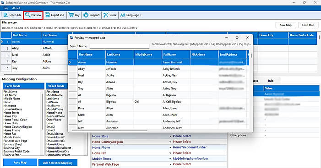Click the Load Map button
Image resolution: width=321 pixels, height=168 pixels.
point(308,25)
